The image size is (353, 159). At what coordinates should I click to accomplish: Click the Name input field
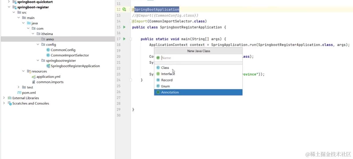coord(200,58)
